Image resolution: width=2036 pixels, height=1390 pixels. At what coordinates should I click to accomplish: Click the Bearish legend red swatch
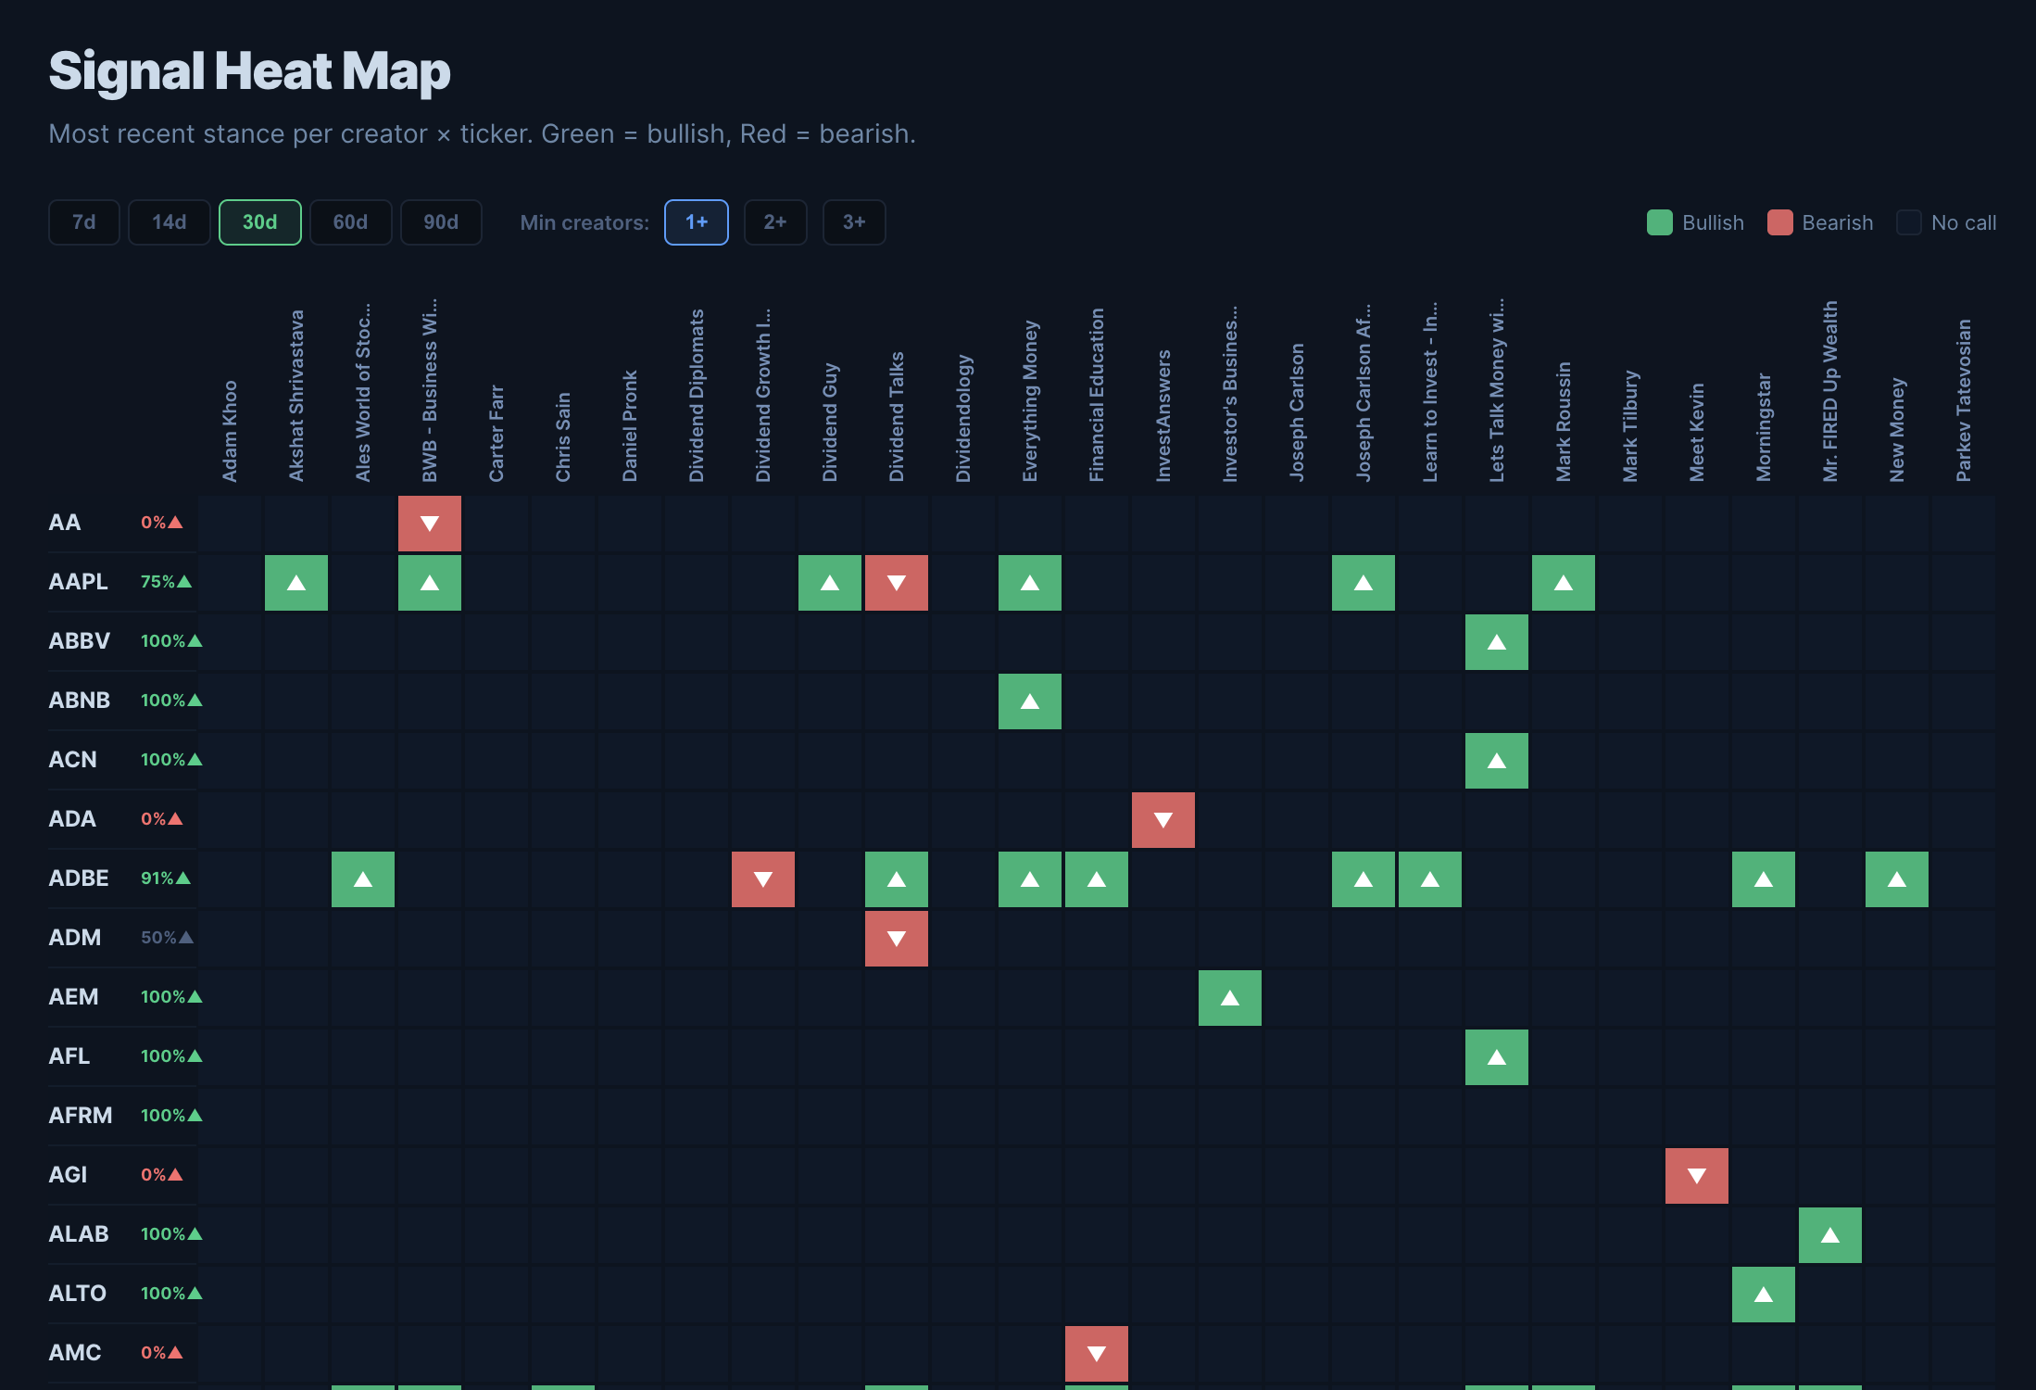point(1780,222)
